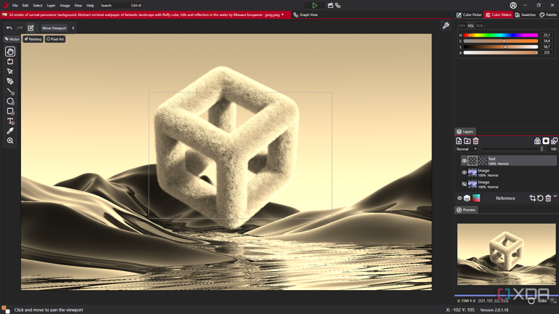Hide the visible Image layer with the eye
This screenshot has height=314, width=559.
pyautogui.click(x=464, y=173)
